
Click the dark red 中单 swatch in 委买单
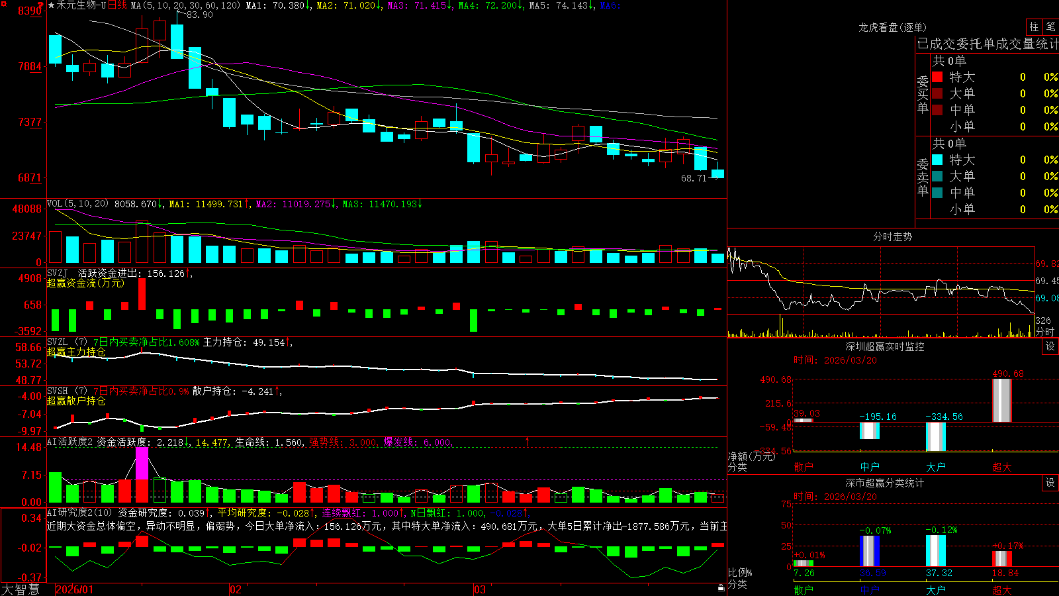(x=937, y=110)
